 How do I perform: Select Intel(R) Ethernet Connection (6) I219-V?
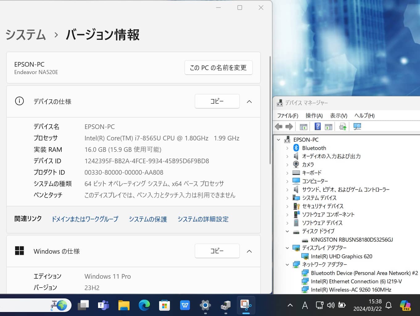coord(356,281)
